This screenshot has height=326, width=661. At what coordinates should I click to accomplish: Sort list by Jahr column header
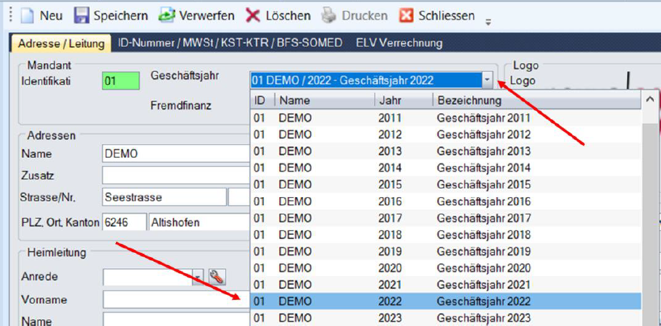(x=404, y=101)
